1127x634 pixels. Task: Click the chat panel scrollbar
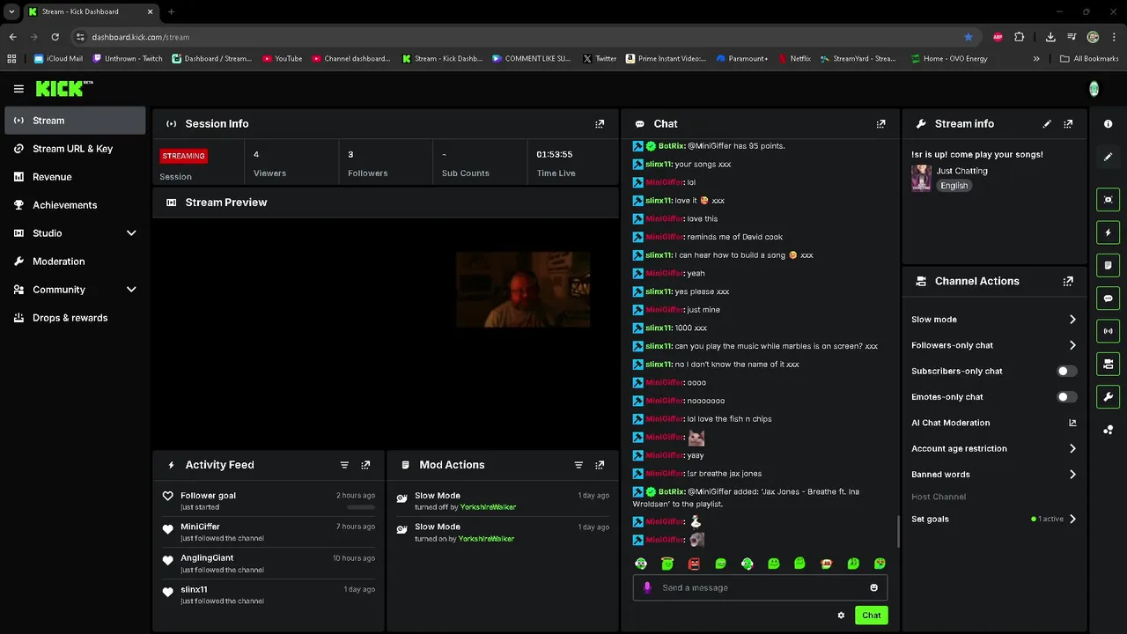[x=898, y=532]
